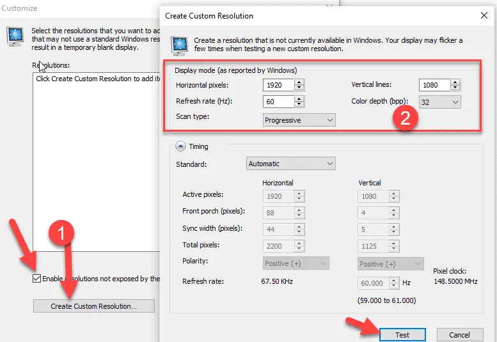Click Create Custom Resolution button in Customize window
The height and width of the screenshot is (342, 497).
click(94, 306)
